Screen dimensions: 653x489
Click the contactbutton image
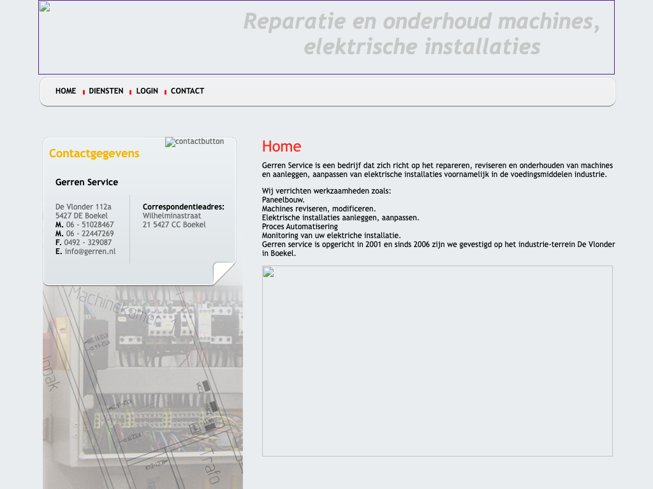point(194,141)
